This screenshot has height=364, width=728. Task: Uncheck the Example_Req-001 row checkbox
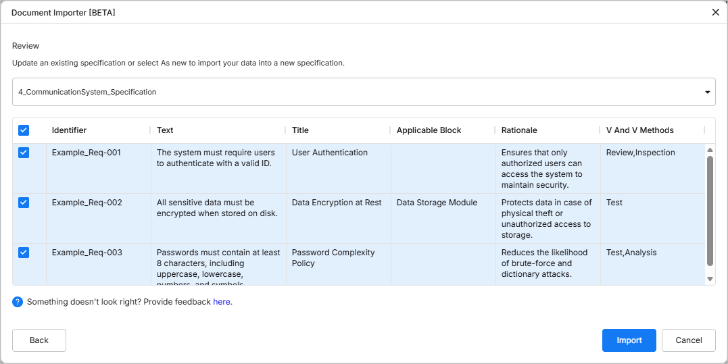point(24,153)
